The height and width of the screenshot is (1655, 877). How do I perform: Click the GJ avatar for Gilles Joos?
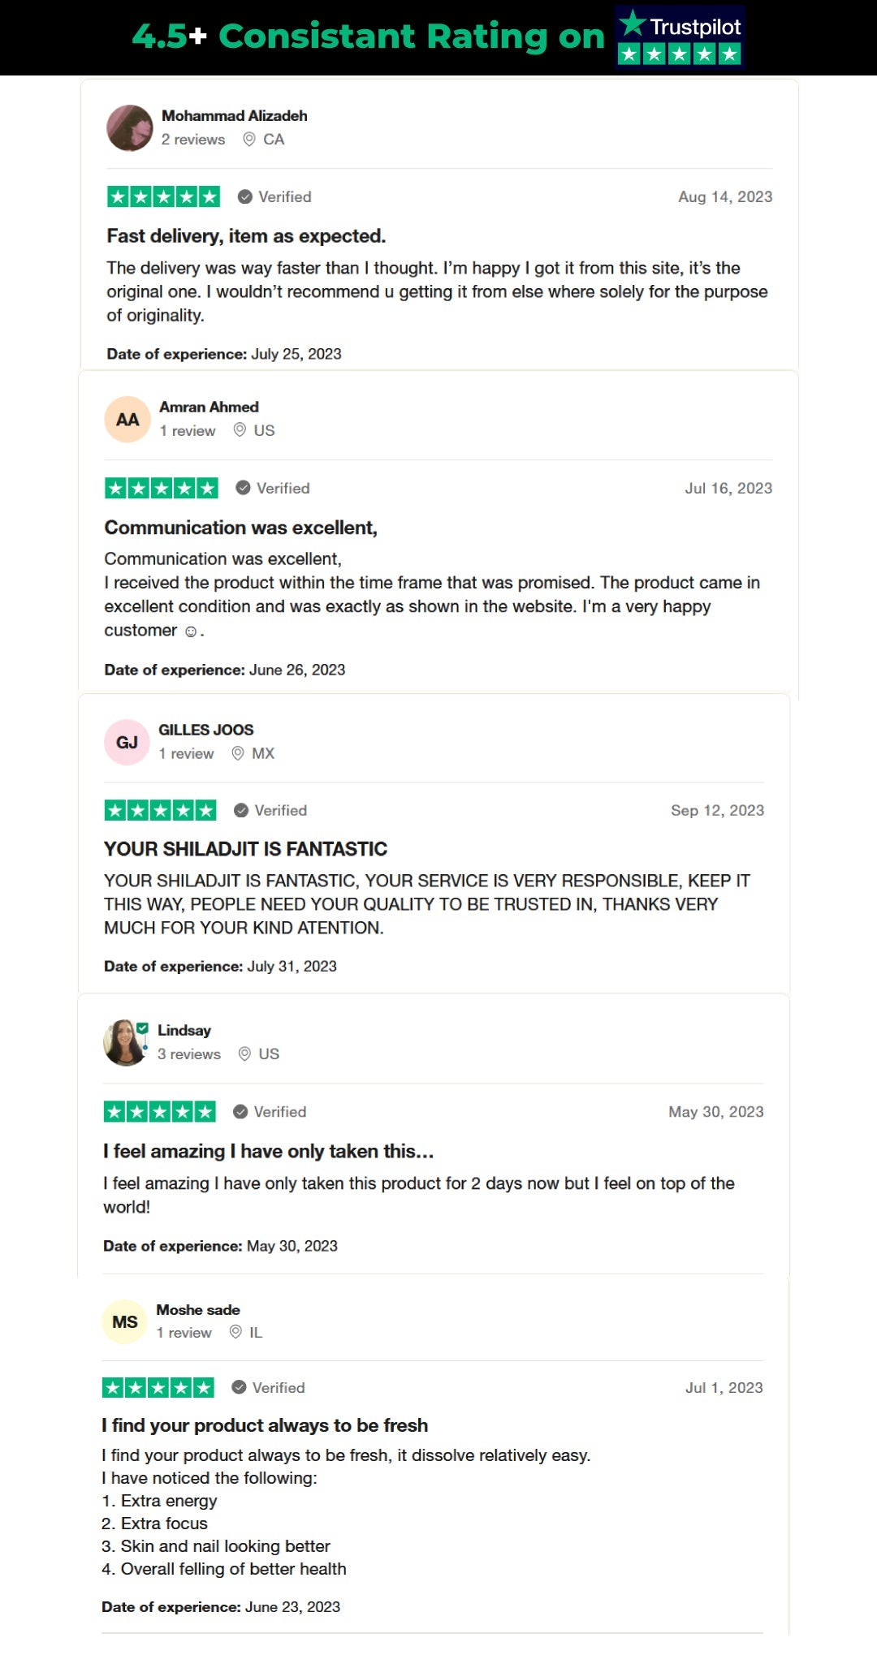127,743
